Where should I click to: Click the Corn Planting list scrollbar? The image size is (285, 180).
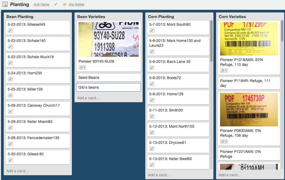tap(211, 41)
